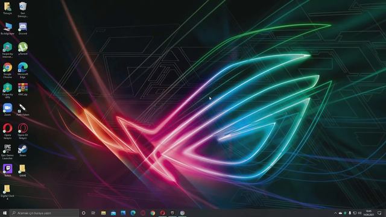This screenshot has width=386, height=217.
Task: Select the GAME folder on desktop
Action: [23, 171]
